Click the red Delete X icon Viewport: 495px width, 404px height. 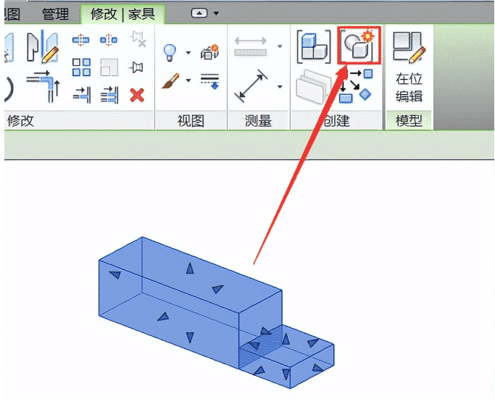pos(137,95)
